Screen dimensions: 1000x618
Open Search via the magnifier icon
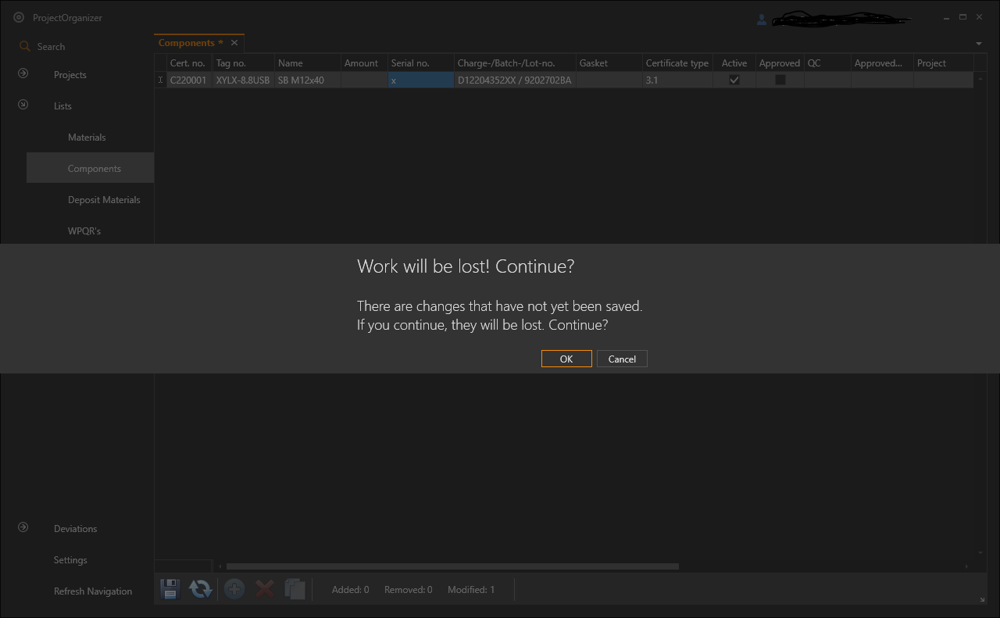point(23,46)
